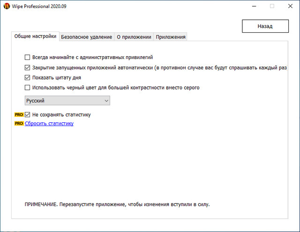
Task: Open the О приложении tab
Action: [134, 37]
